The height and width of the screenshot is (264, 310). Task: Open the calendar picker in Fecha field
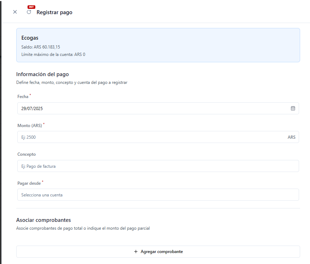(293, 108)
